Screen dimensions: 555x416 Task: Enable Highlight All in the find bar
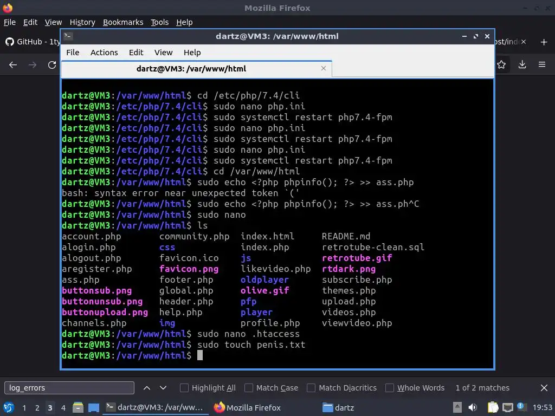tap(184, 388)
